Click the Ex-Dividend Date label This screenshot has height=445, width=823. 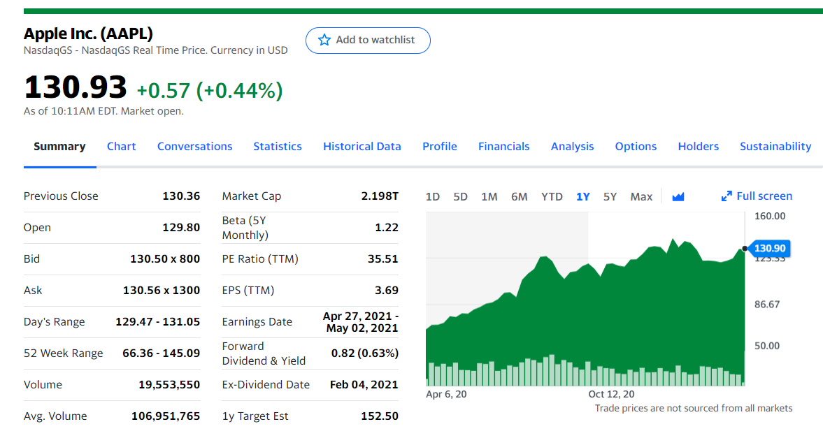(x=266, y=385)
